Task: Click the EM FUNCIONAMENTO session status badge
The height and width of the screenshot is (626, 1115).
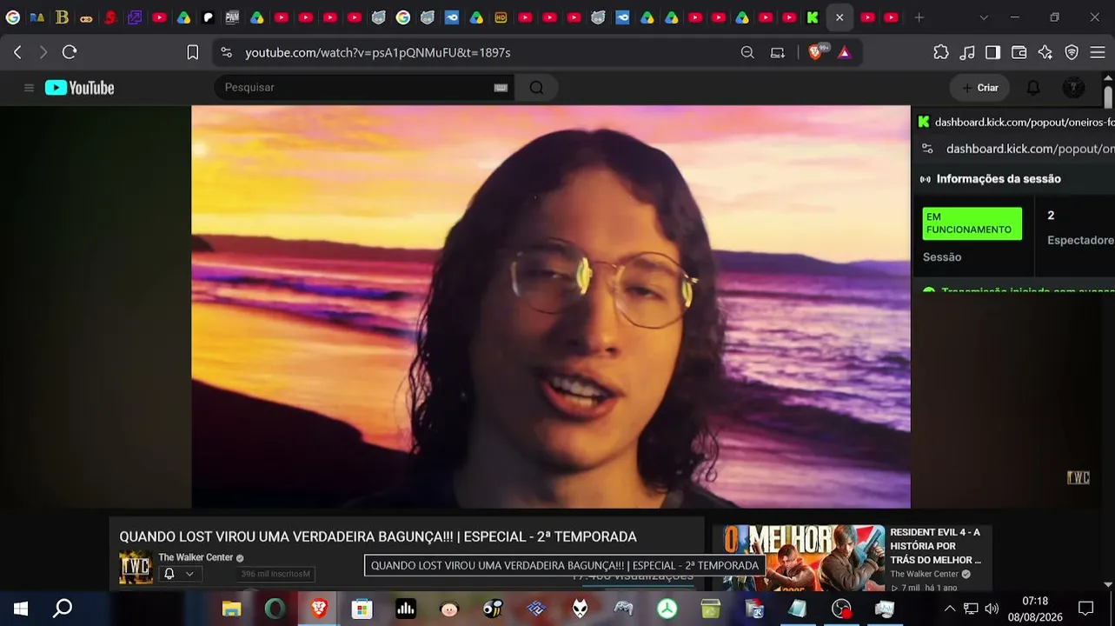Action: [x=972, y=223]
